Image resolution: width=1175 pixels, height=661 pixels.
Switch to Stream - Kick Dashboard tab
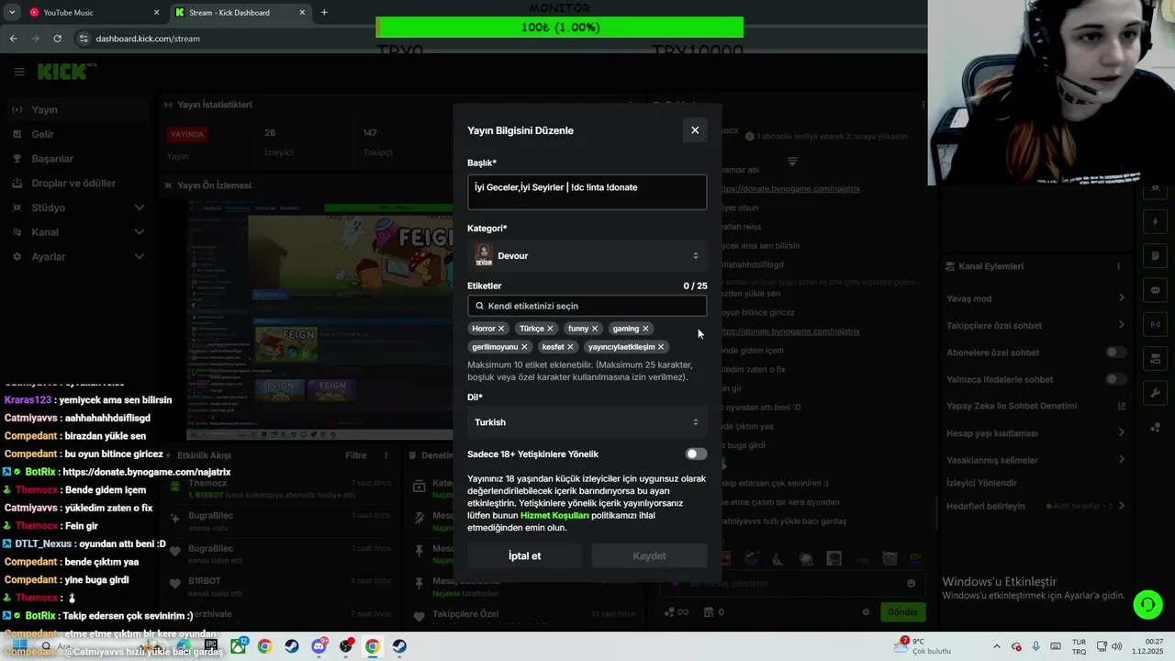tap(241, 13)
